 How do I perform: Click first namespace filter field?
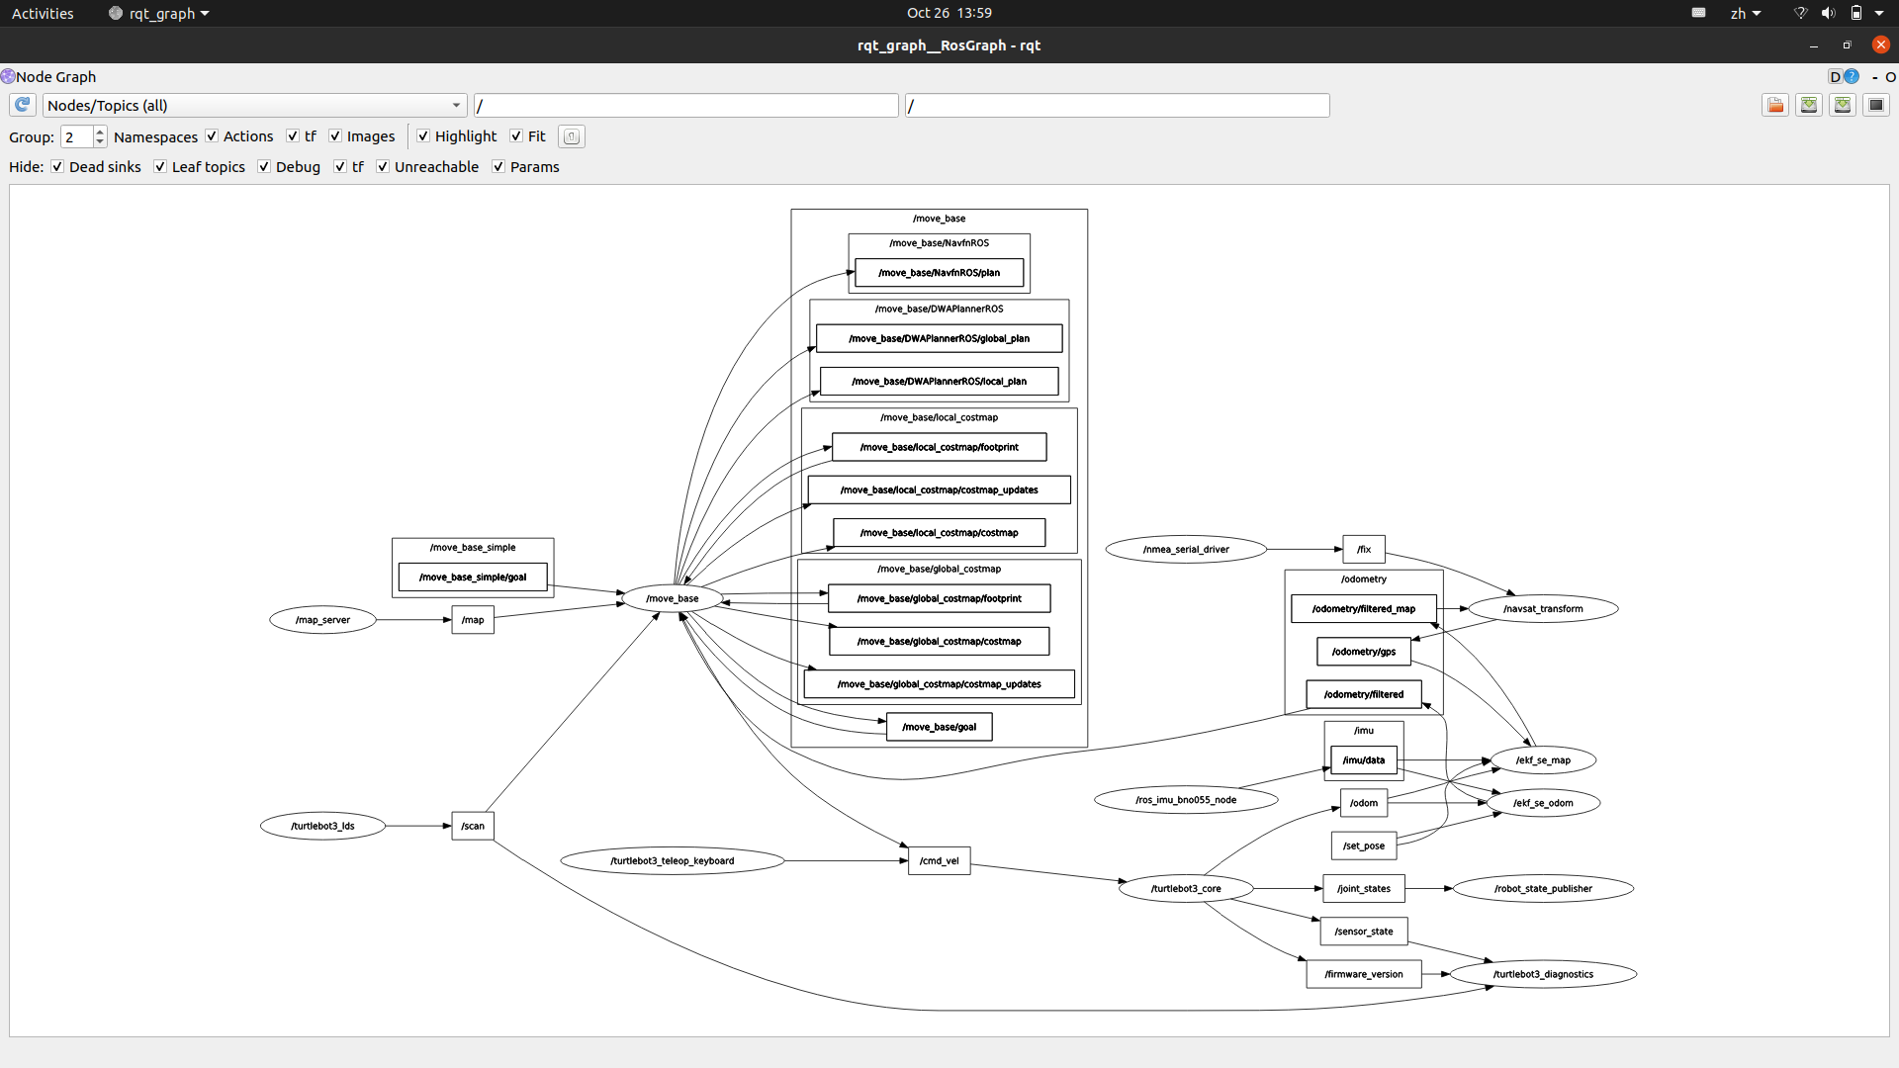point(686,106)
